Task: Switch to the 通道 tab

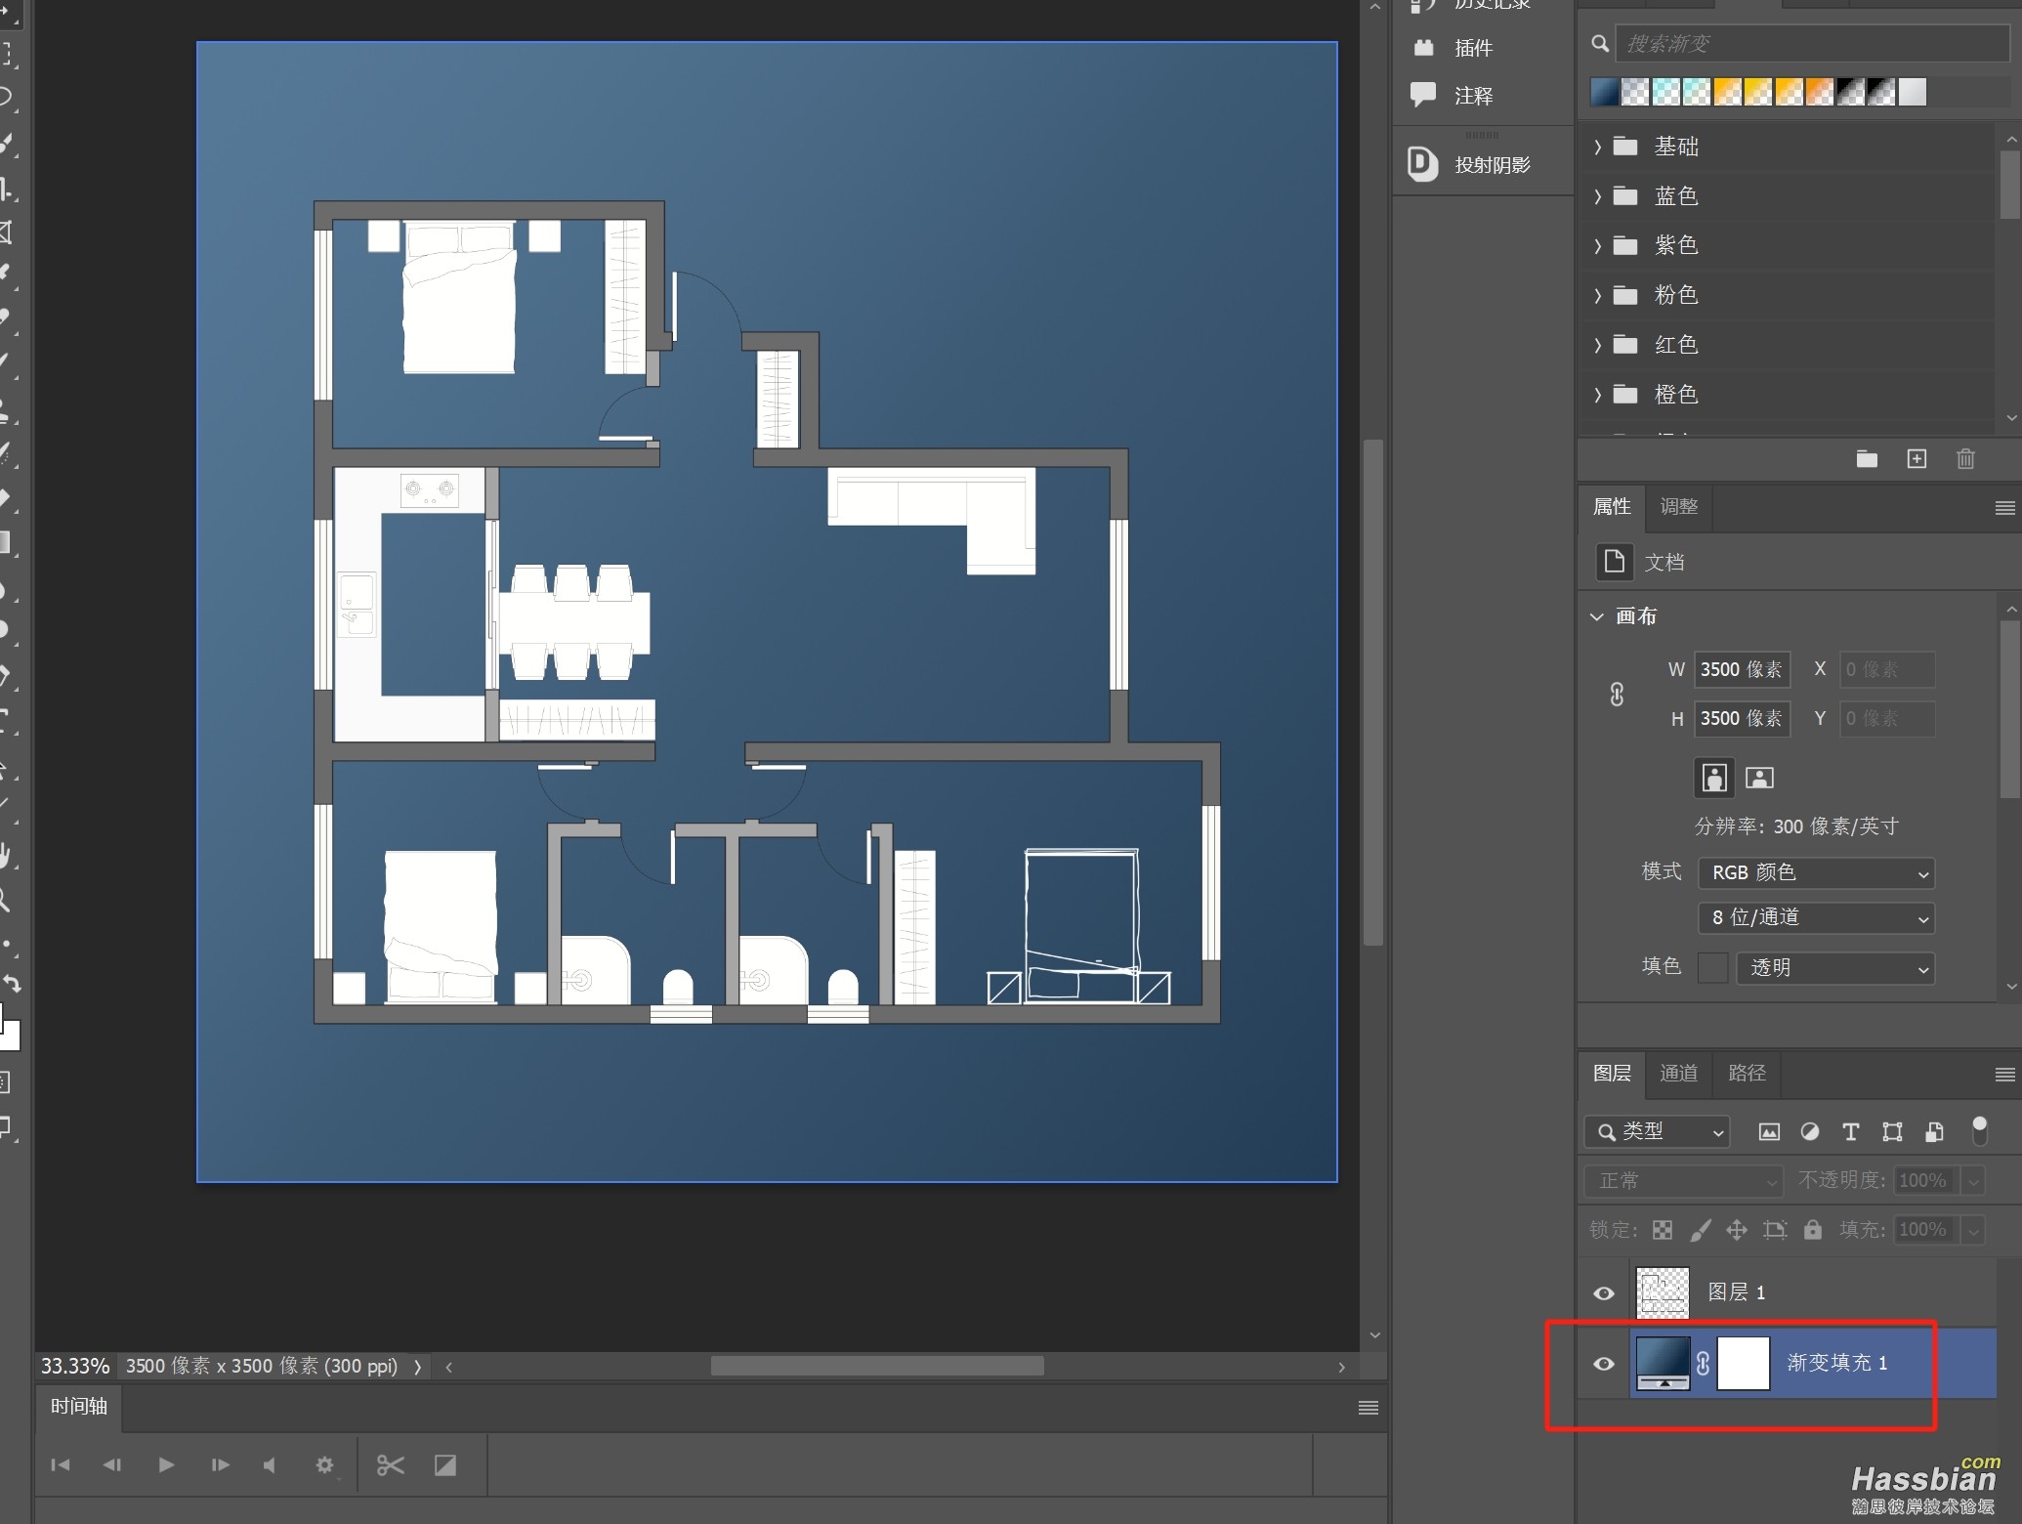Action: click(1679, 1073)
